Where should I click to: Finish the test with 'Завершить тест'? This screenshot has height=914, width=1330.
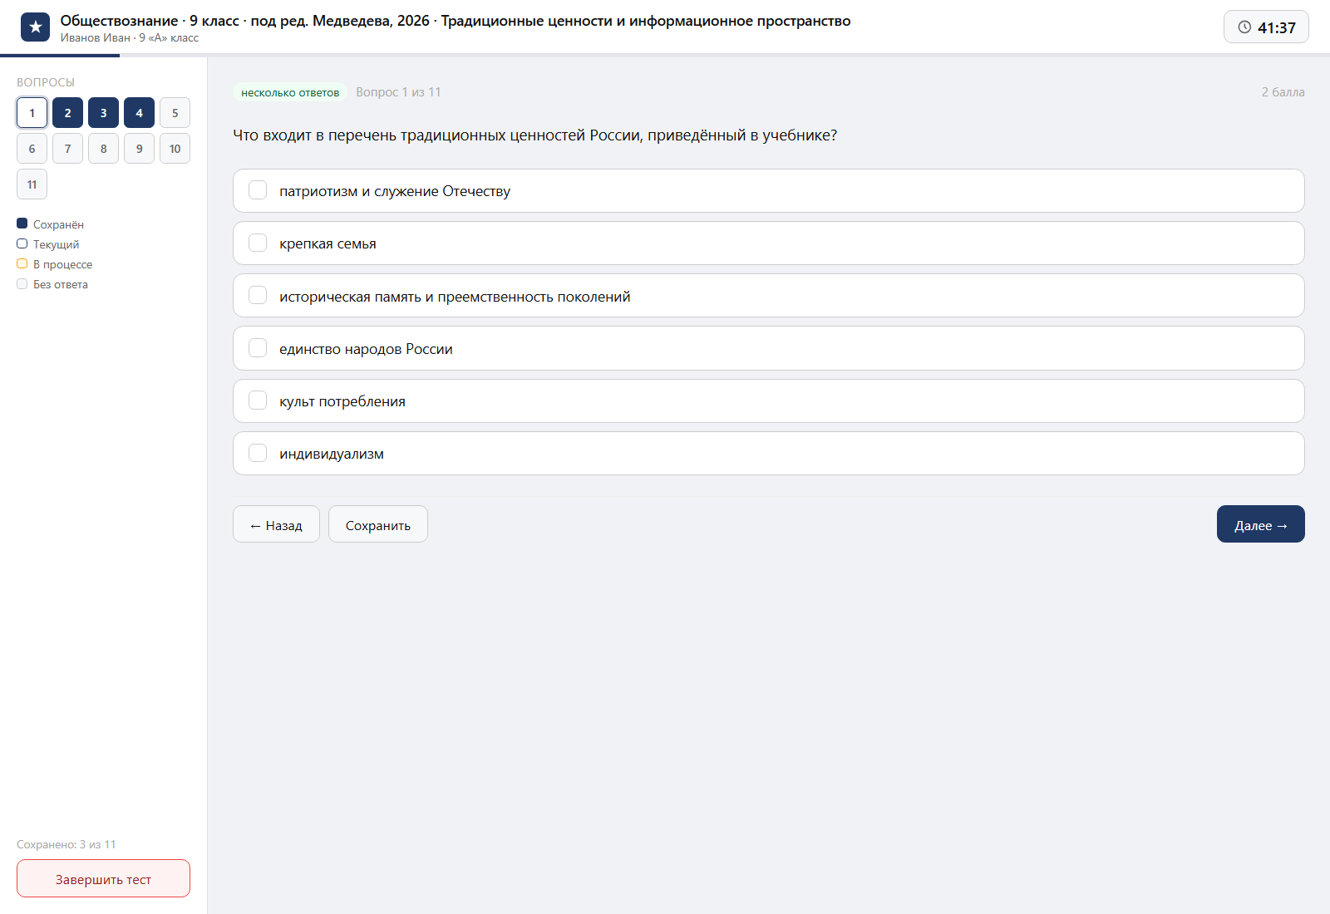103,878
